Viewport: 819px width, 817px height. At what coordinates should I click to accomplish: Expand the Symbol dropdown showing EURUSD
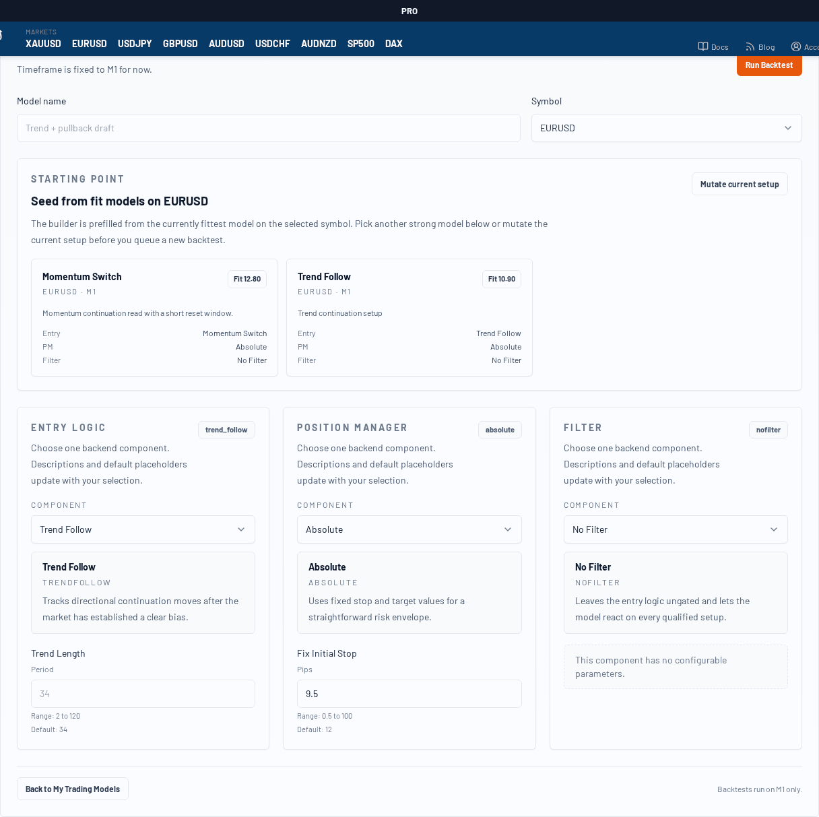pyautogui.click(x=666, y=128)
